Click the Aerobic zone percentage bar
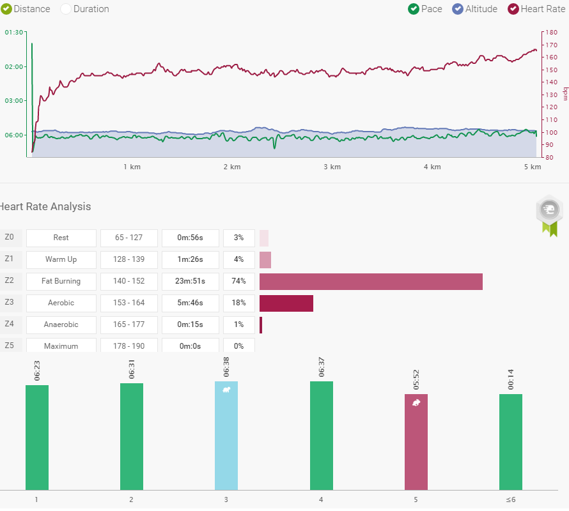Screen dimensions: 569x511 pos(286,303)
